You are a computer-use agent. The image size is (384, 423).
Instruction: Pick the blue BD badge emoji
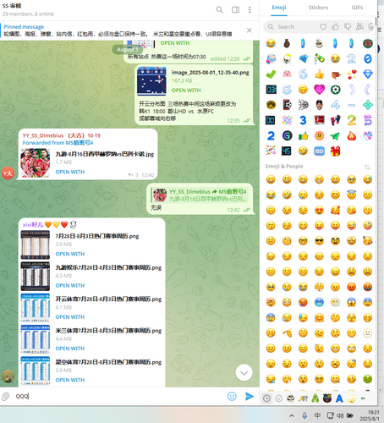[x=319, y=151]
